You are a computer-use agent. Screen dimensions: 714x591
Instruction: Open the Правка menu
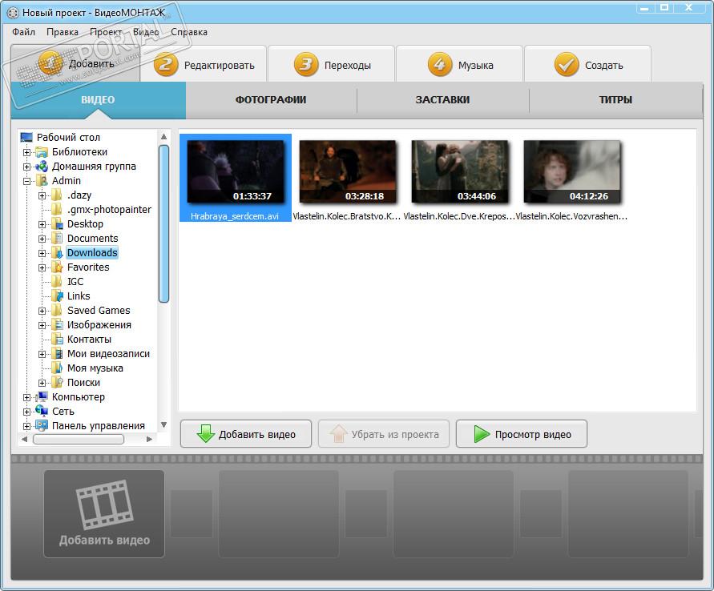tap(63, 32)
